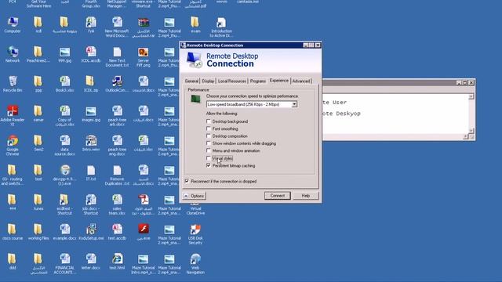Select the Remove Duplicates .txt icon
Image resolution: width=502 pixels, height=282 pixels.
coord(117,175)
